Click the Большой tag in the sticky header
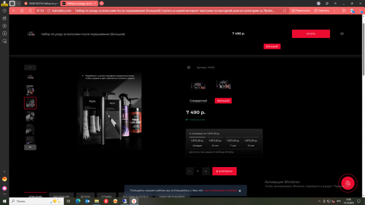The height and width of the screenshot is (205, 365). [x=272, y=46]
